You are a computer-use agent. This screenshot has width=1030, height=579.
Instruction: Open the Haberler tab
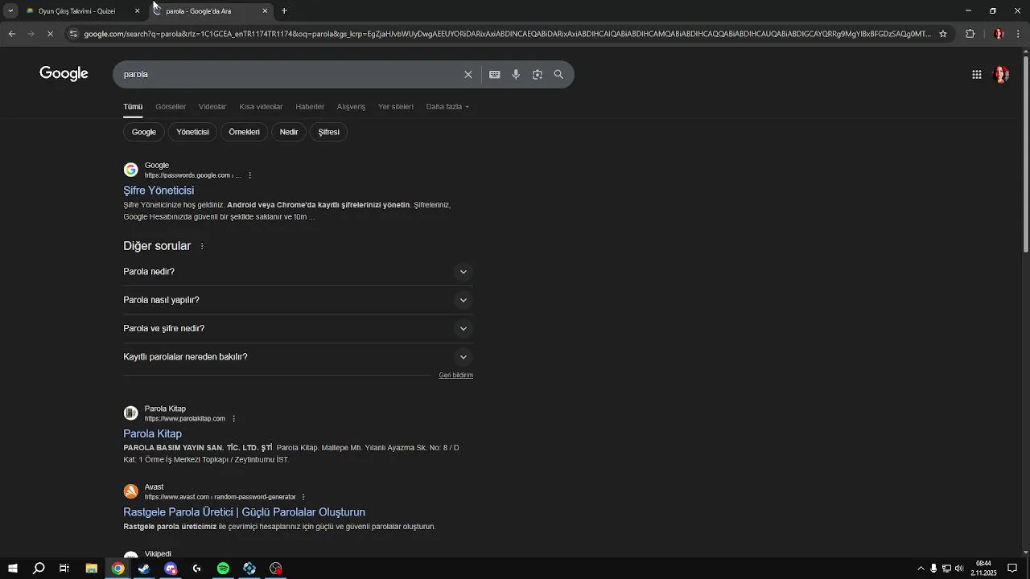click(x=310, y=107)
